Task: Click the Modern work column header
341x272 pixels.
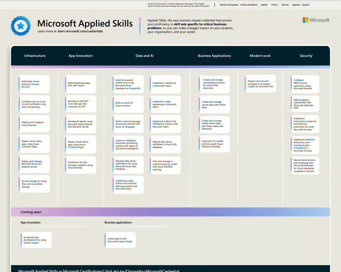Action: click(x=260, y=56)
